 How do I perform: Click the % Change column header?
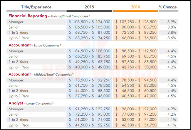168,7
